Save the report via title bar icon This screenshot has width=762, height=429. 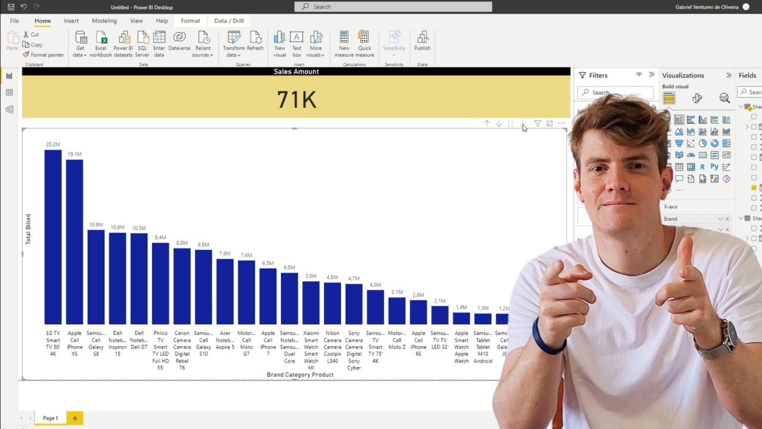(11, 7)
